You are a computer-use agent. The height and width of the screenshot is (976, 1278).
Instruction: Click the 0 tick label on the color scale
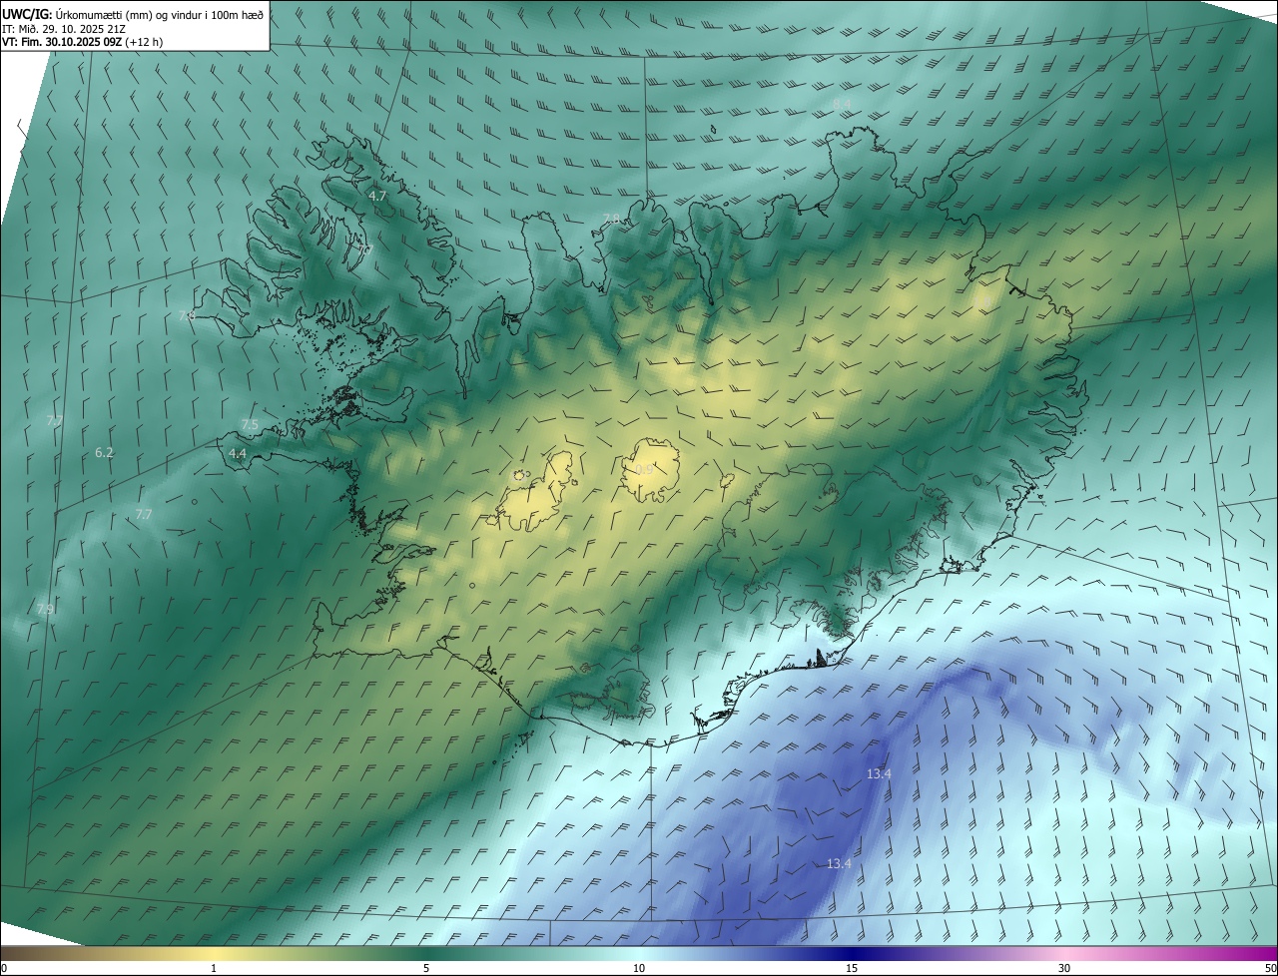point(4,968)
